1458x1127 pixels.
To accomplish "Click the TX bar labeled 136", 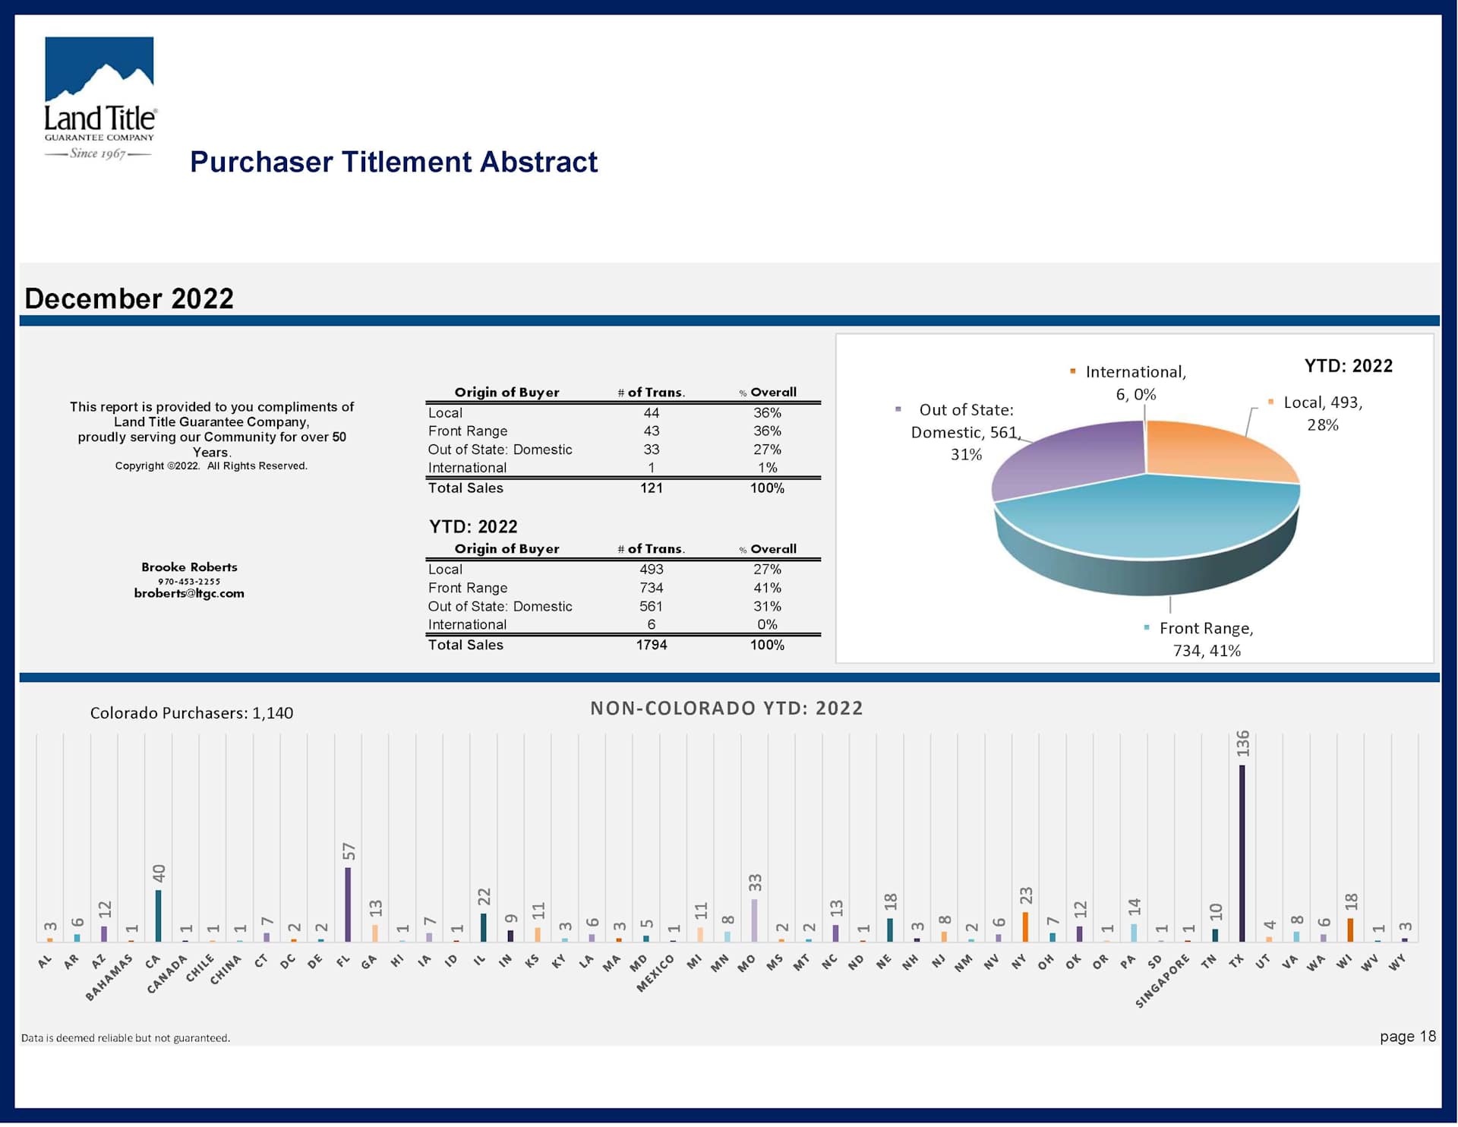I will [x=1242, y=852].
